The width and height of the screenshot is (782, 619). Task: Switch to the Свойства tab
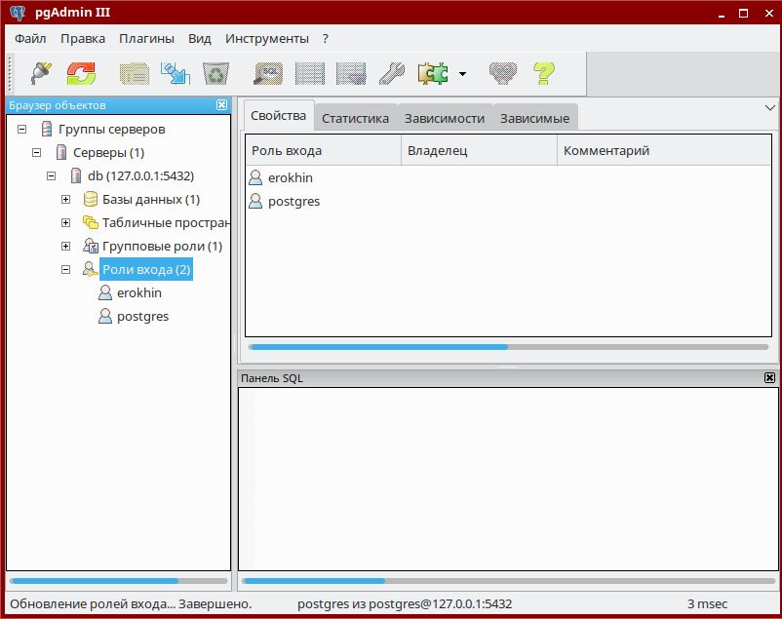(278, 116)
